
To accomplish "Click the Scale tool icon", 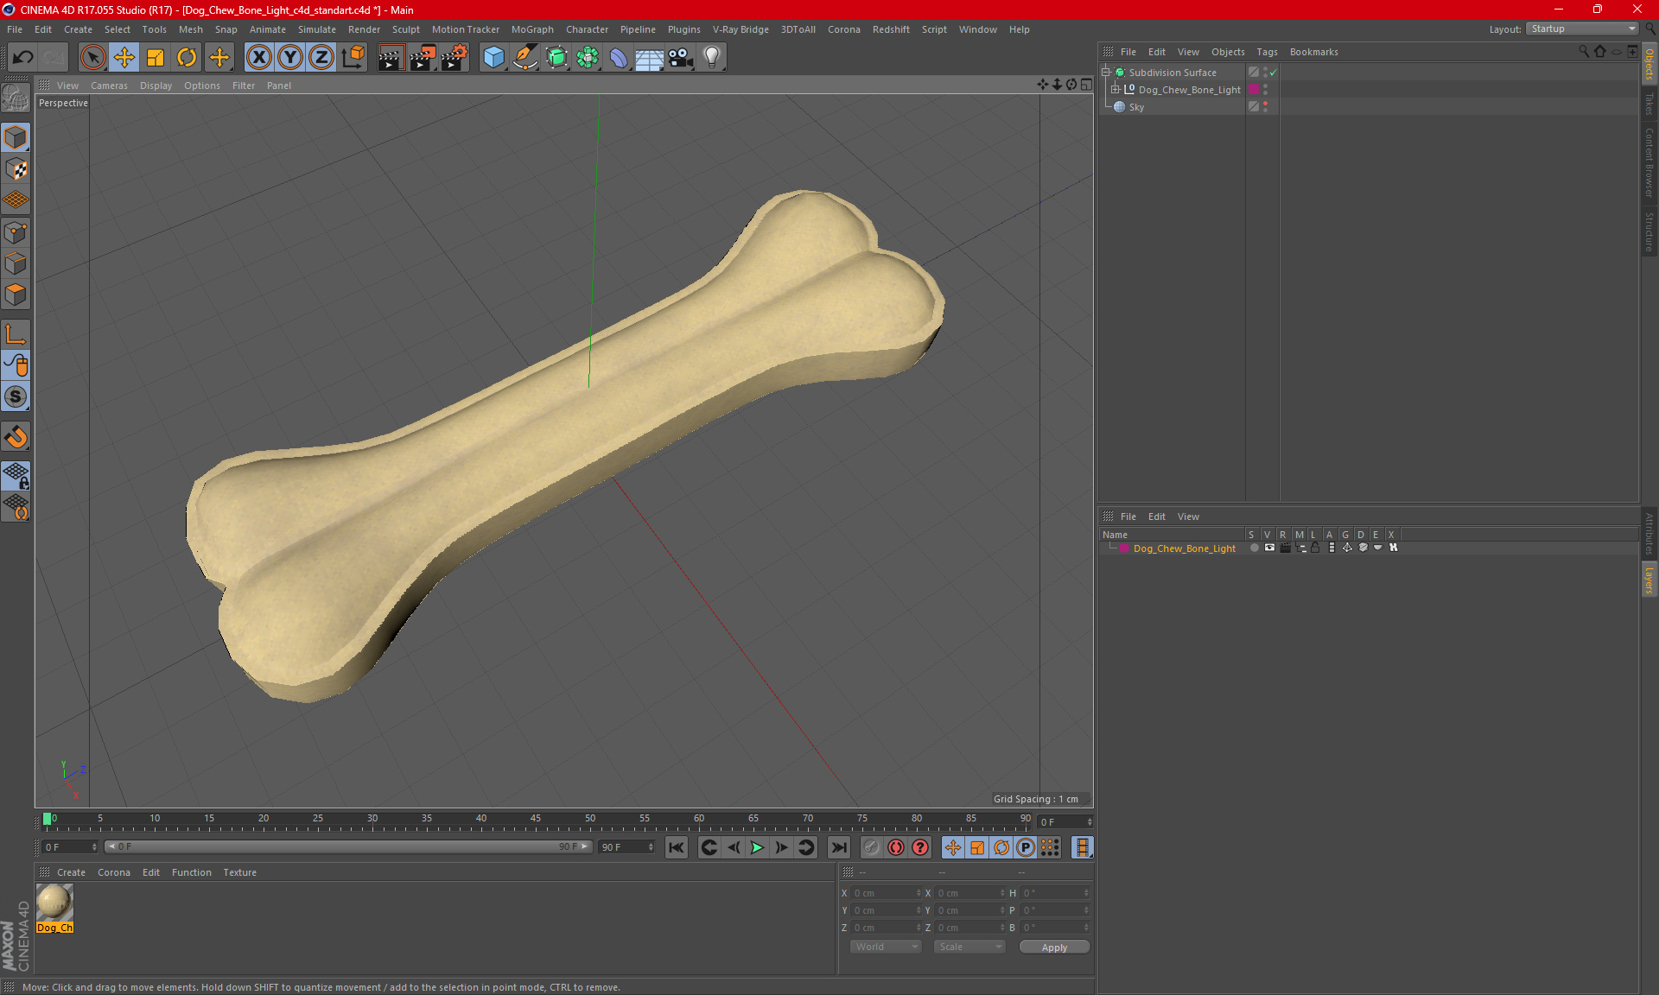I will point(156,58).
